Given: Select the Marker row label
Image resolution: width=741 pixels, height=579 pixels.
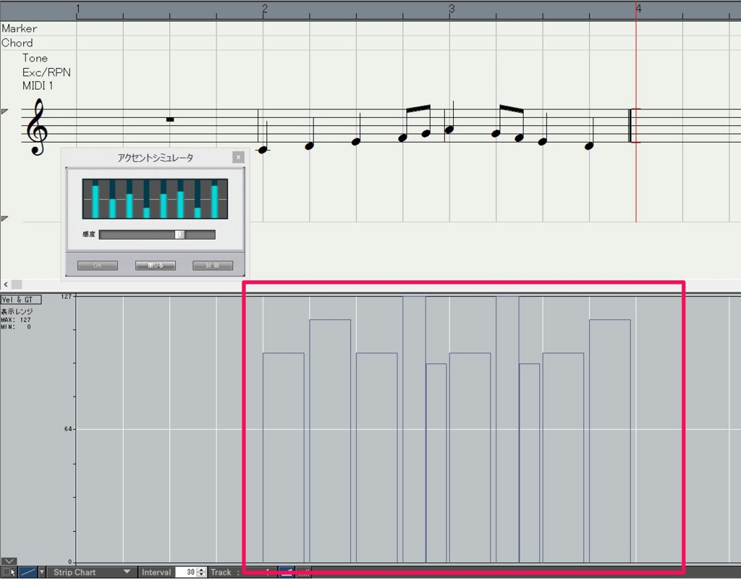Looking at the screenshot, I should pyautogui.click(x=20, y=28).
